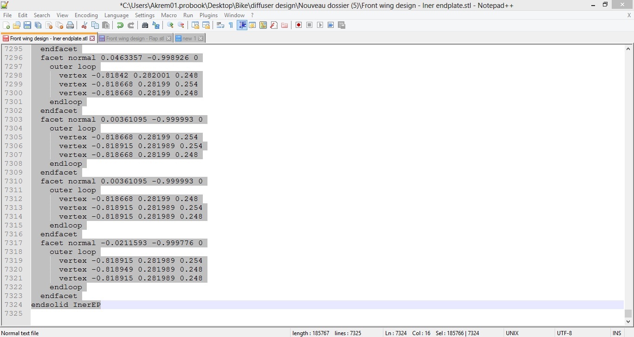
Task: Open the View menu
Action: 62,15
